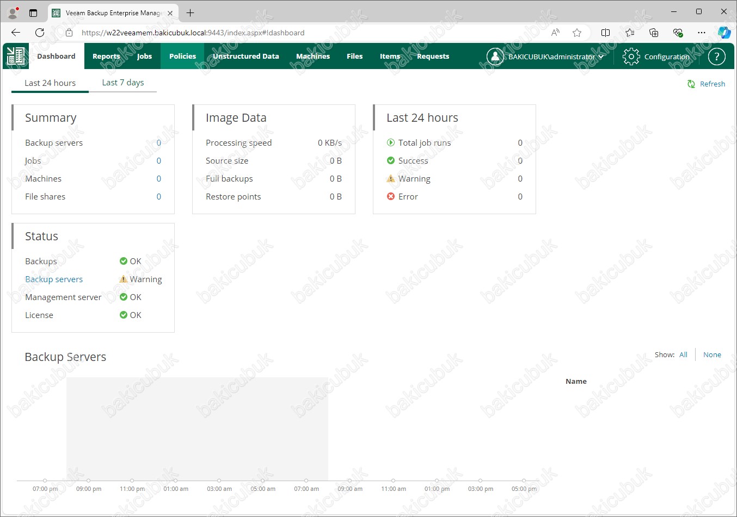Open Browser essentials heart icon
Viewport: 737px width, 517px height.
pos(678,33)
